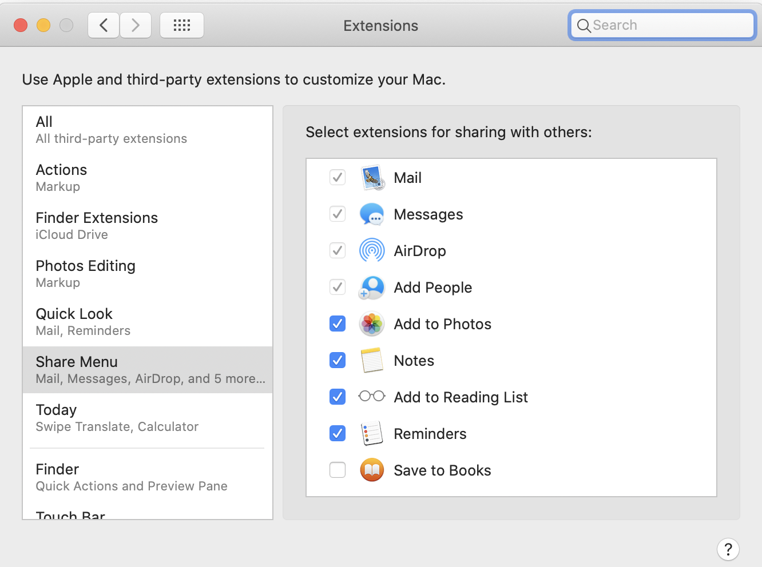This screenshot has height=567, width=762.
Task: Select the All third-party extensions category
Action: (148, 130)
